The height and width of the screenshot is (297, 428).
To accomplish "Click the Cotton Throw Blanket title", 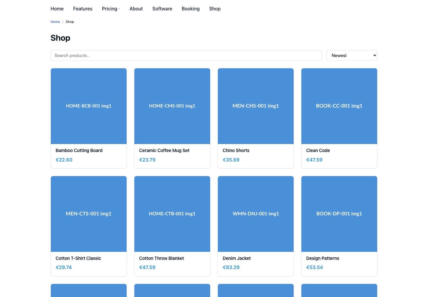I will (161, 258).
